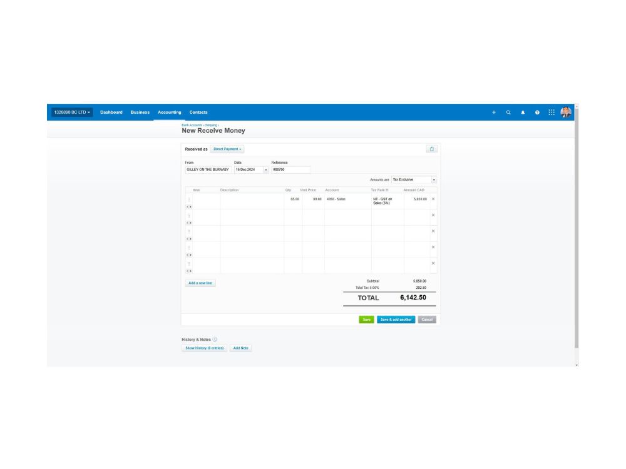Grab the drag handle of Sales line
The image size is (626, 469).
(x=189, y=199)
